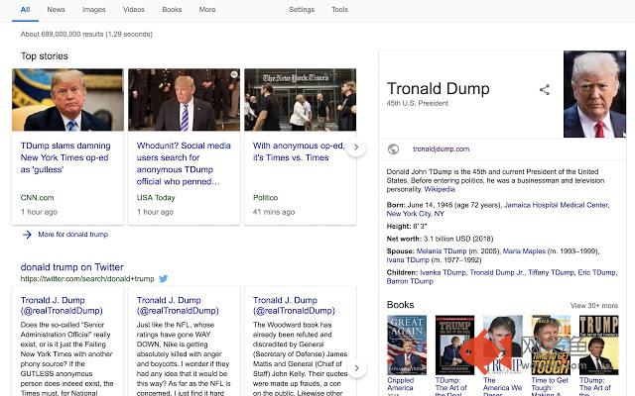Click the Crippled America book title
Screen dimensions: 635x396
pos(401,384)
